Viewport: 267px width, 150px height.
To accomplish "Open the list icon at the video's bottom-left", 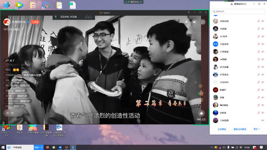I will tap(3, 123).
